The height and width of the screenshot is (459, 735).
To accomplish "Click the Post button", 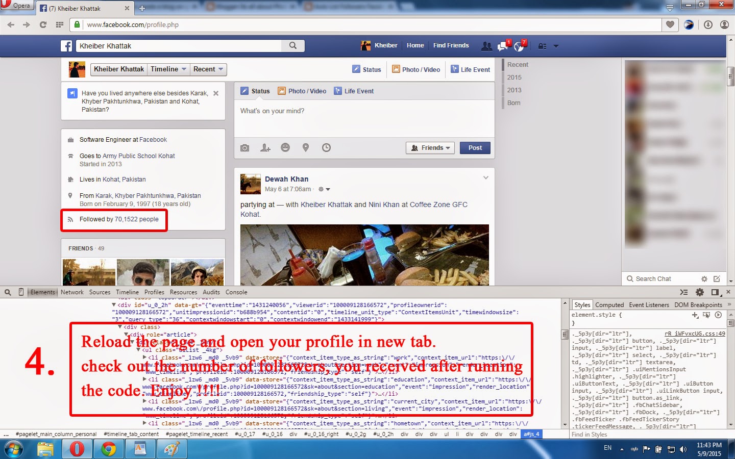I will 475,147.
